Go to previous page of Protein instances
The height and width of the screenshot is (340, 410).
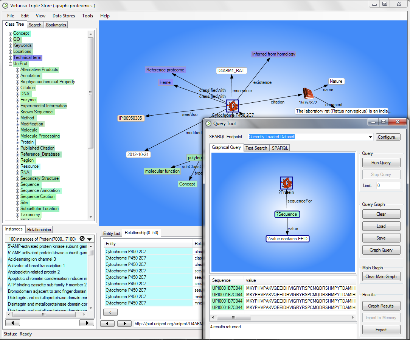tap(12, 323)
